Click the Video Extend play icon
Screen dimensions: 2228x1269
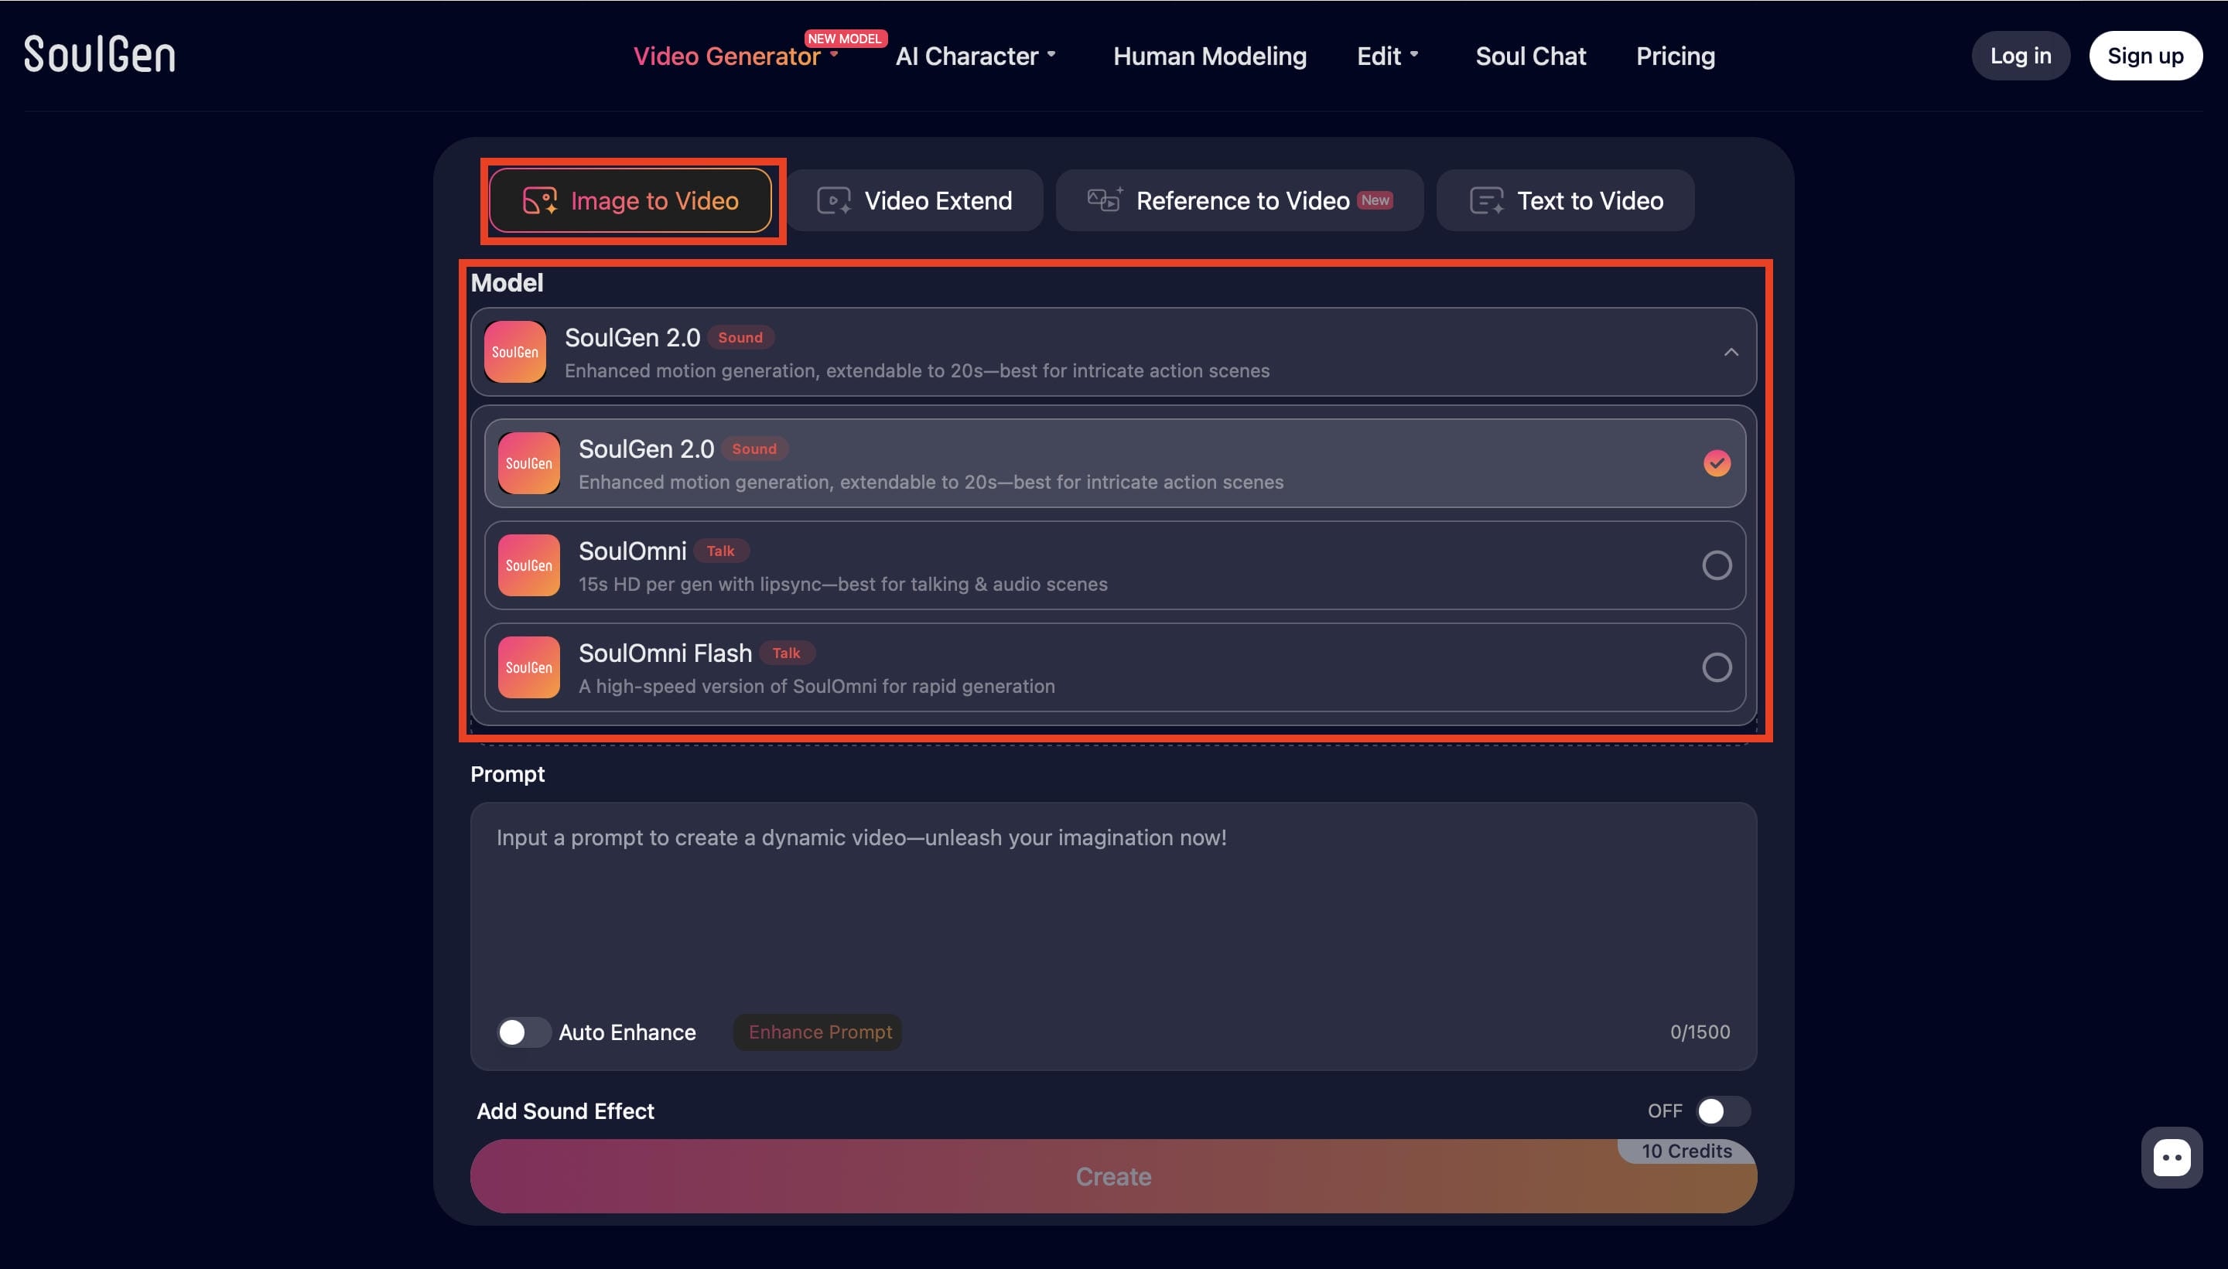(x=833, y=200)
